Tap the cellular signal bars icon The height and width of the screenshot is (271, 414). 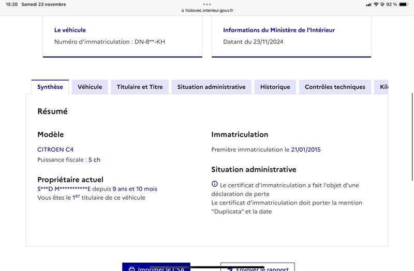coord(368,5)
